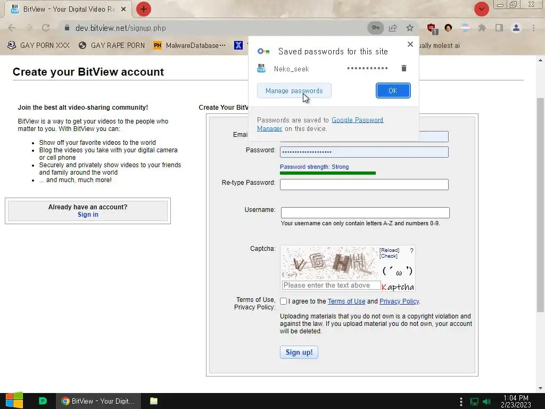This screenshot has width=545, height=409.
Task: Click the avatar face extension icon
Action: click(448, 28)
